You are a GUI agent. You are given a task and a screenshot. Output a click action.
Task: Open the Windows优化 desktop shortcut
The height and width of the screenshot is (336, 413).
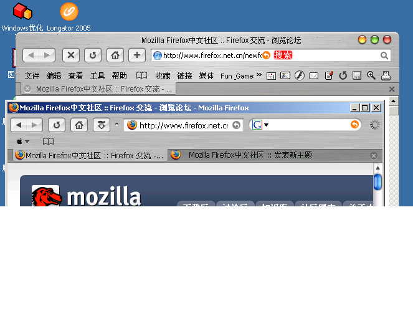[22, 17]
